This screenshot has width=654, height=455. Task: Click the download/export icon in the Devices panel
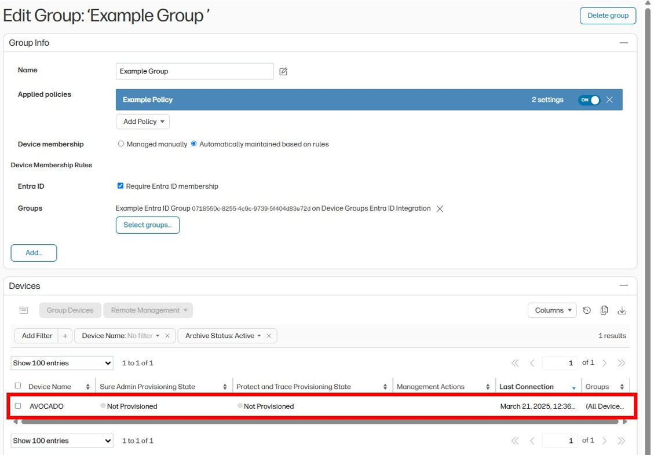[622, 311]
